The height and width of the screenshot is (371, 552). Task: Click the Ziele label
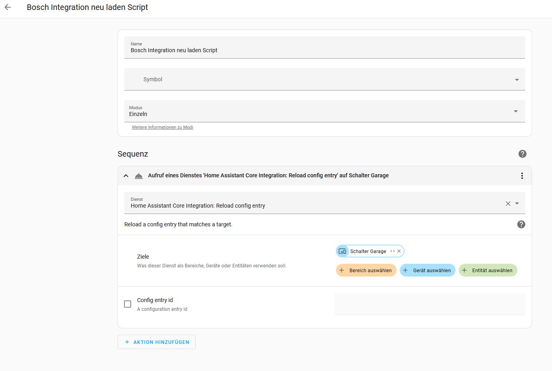point(143,257)
